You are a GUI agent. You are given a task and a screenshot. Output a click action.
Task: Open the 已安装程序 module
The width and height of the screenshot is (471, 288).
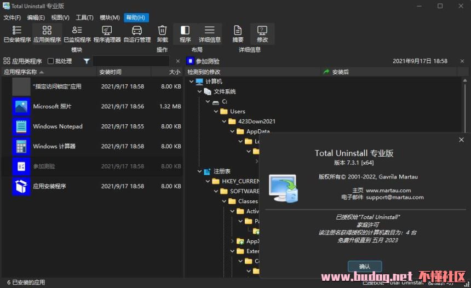[x=17, y=34]
